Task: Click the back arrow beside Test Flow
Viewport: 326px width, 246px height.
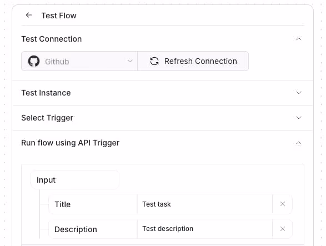Action: tap(29, 15)
